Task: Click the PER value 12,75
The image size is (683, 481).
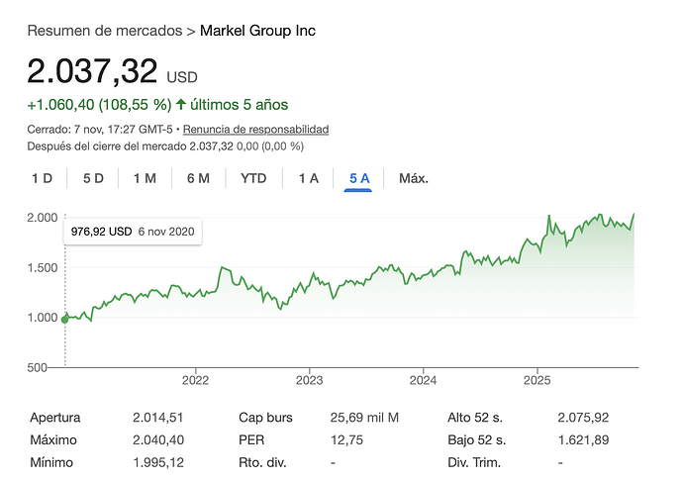Action: click(x=346, y=439)
